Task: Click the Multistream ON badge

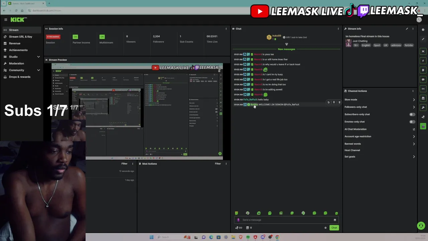Action: (x=102, y=36)
